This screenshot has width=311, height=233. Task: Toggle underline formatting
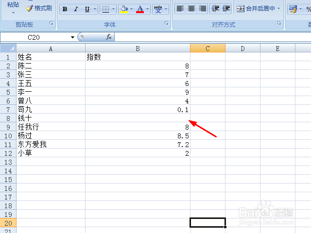(x=87, y=9)
